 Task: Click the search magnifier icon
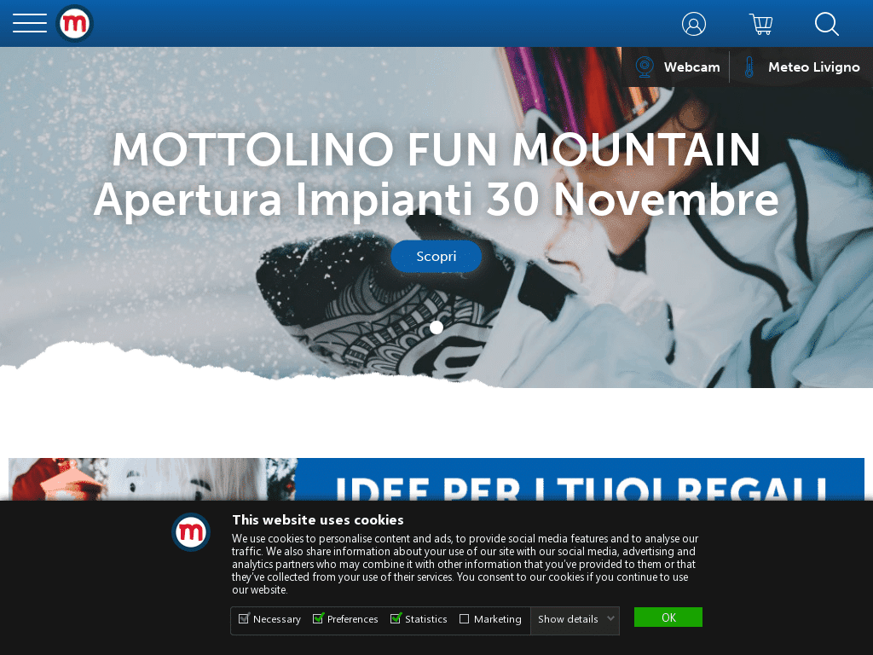[827, 24]
